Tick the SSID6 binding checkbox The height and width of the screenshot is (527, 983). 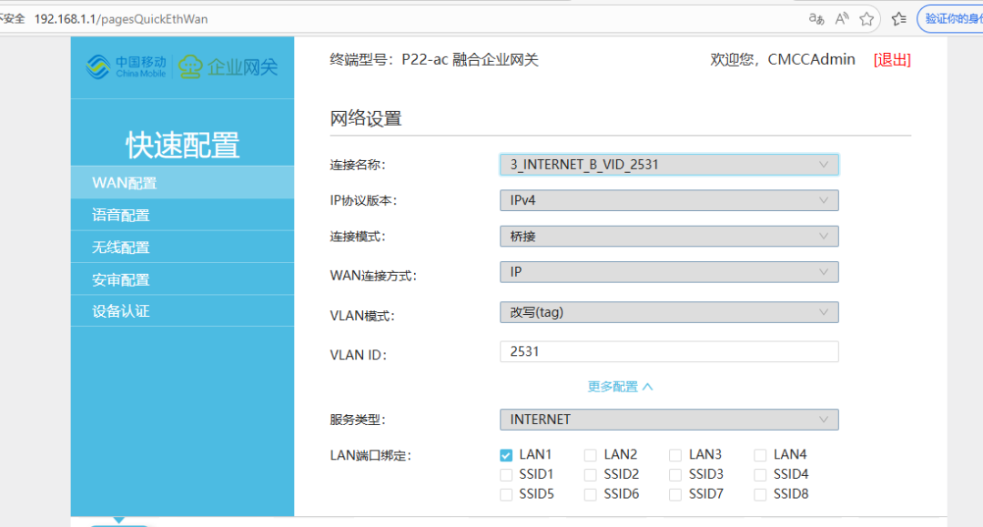(x=590, y=495)
